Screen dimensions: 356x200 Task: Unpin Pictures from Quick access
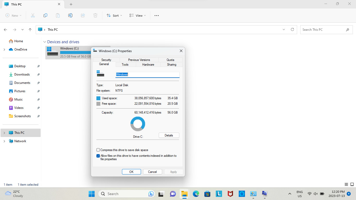(x=38, y=91)
